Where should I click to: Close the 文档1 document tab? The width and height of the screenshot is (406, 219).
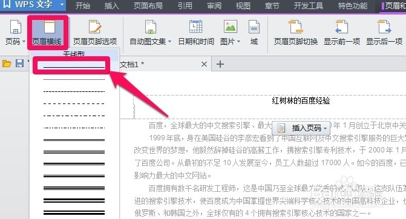(x=204, y=64)
